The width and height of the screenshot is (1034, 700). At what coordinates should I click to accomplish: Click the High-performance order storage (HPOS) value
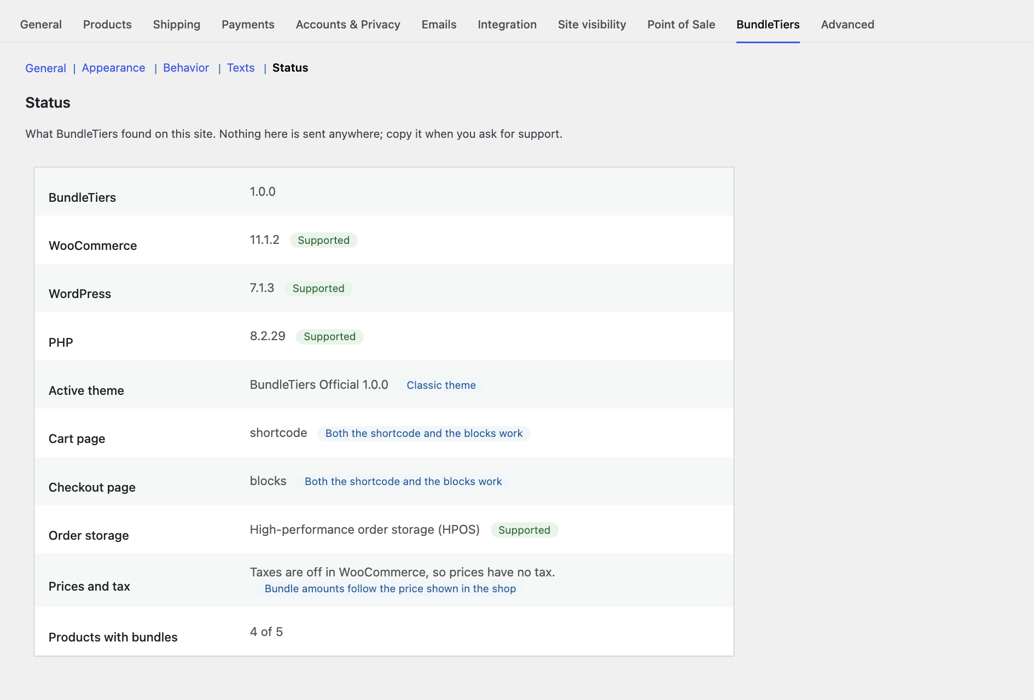364,529
